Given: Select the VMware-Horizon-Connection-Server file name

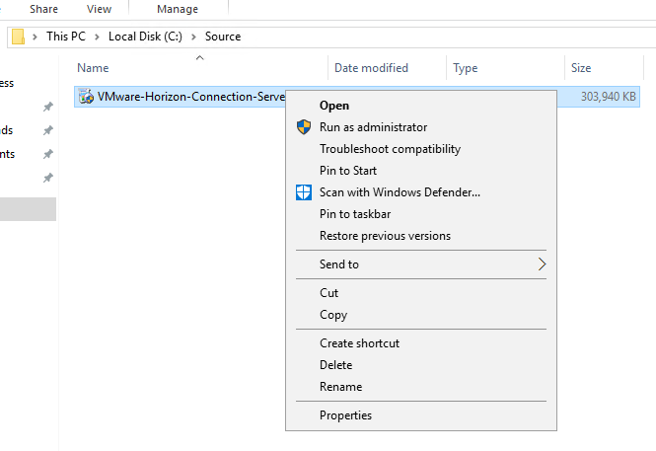Looking at the screenshot, I should [x=191, y=97].
